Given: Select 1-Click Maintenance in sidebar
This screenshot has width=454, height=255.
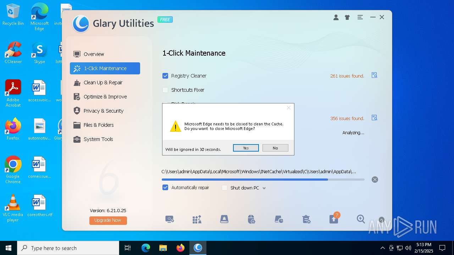Looking at the screenshot, I should pos(105,68).
